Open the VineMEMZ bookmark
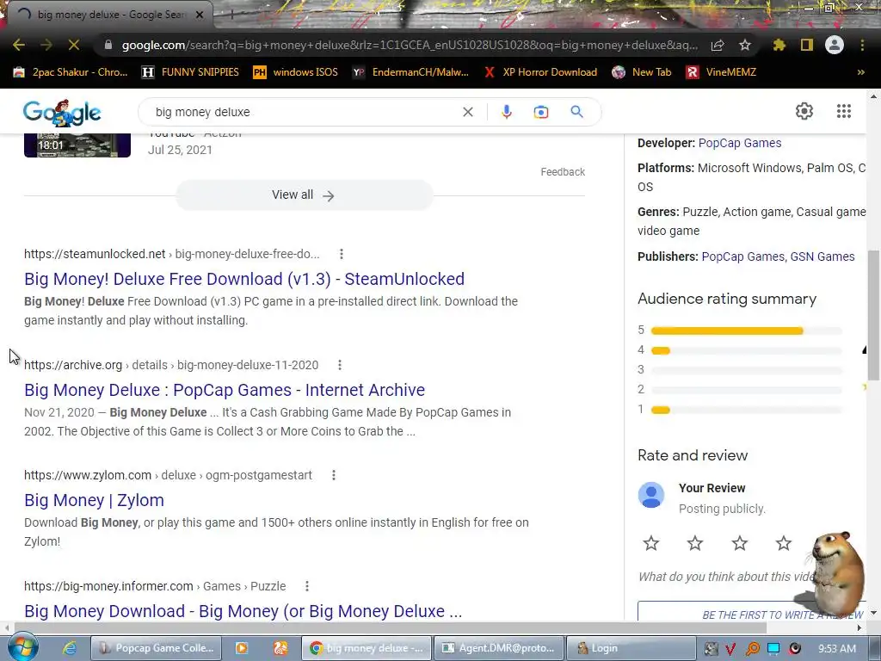 [721, 72]
